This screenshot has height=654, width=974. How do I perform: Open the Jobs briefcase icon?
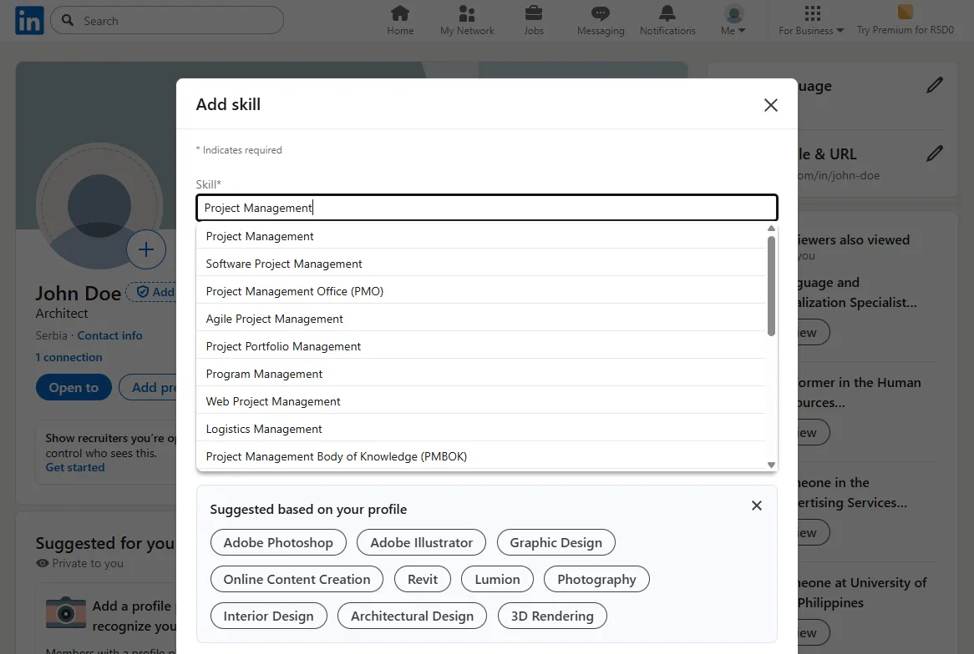coord(534,13)
